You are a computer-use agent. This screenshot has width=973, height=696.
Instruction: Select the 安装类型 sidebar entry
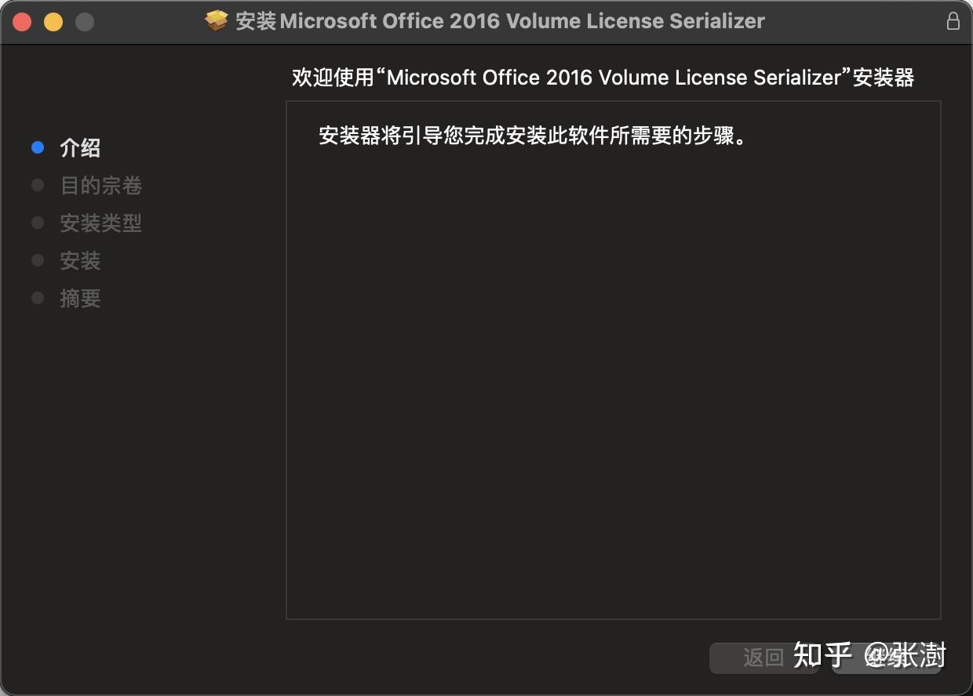100,223
